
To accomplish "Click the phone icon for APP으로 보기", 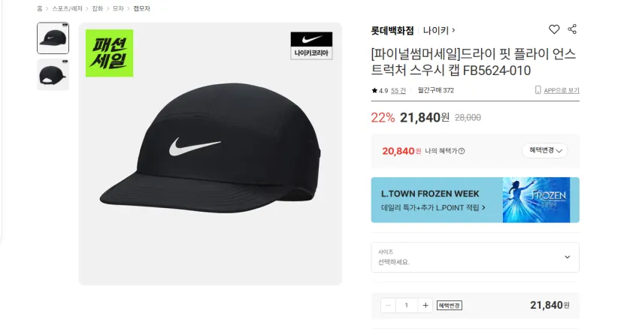I will point(538,90).
